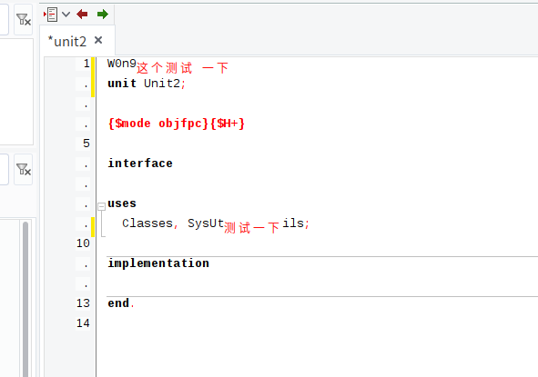Clear the upper filter with funnel icon

[x=24, y=19]
